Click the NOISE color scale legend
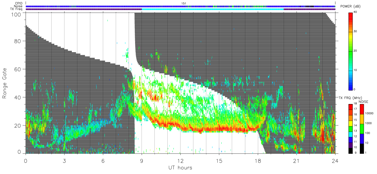This screenshot has width=377, height=174. (362, 129)
